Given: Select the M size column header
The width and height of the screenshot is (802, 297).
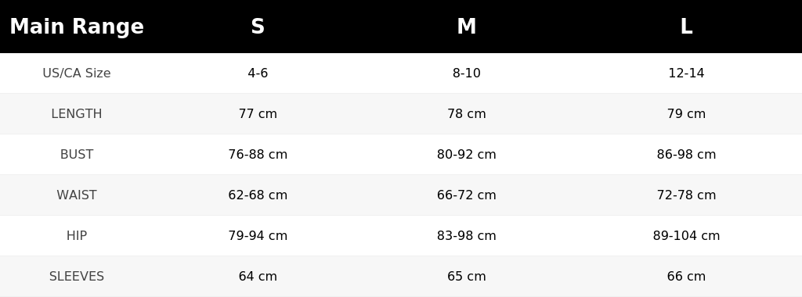Looking at the screenshot, I should click(467, 27).
